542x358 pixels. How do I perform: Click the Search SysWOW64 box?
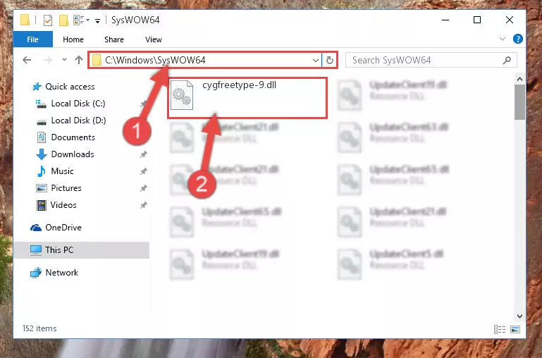click(x=431, y=60)
